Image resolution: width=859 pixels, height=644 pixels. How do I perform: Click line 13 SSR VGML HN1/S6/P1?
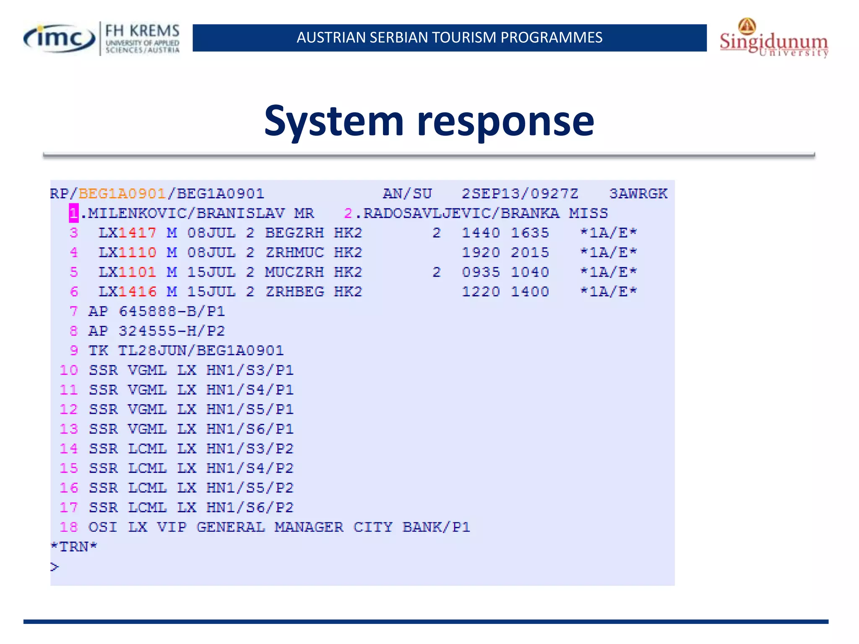click(x=177, y=429)
